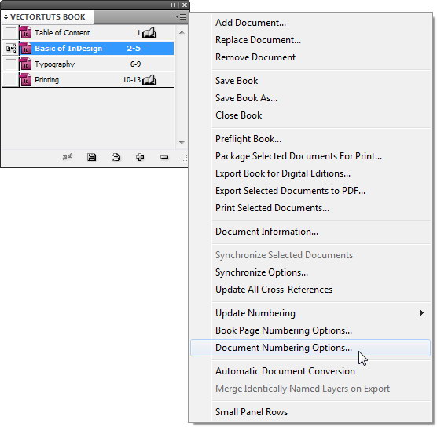Viewport: 437px width, 427px height.
Task: Click the open-document icon beside Printing
Action: tap(149, 80)
